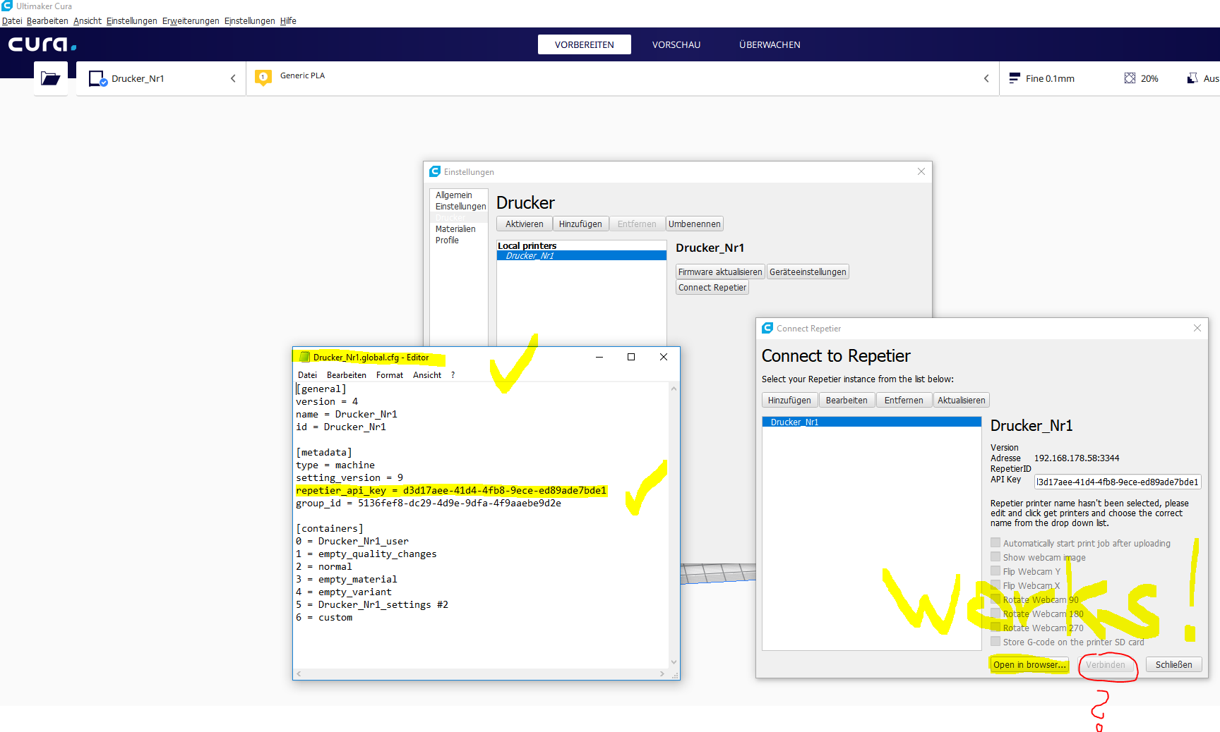Click the Aktualisieren button
Screen dimensions: 1220x732
pos(962,400)
